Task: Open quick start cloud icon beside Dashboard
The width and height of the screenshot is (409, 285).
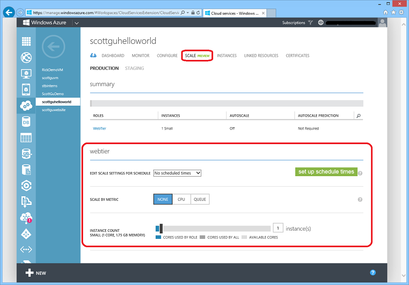Action: [x=93, y=55]
